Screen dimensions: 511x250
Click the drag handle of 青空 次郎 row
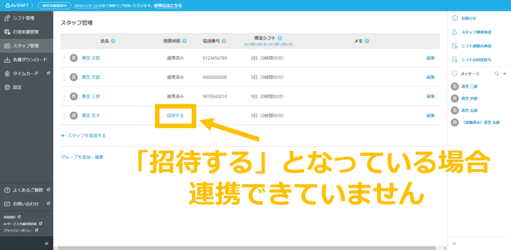click(64, 77)
